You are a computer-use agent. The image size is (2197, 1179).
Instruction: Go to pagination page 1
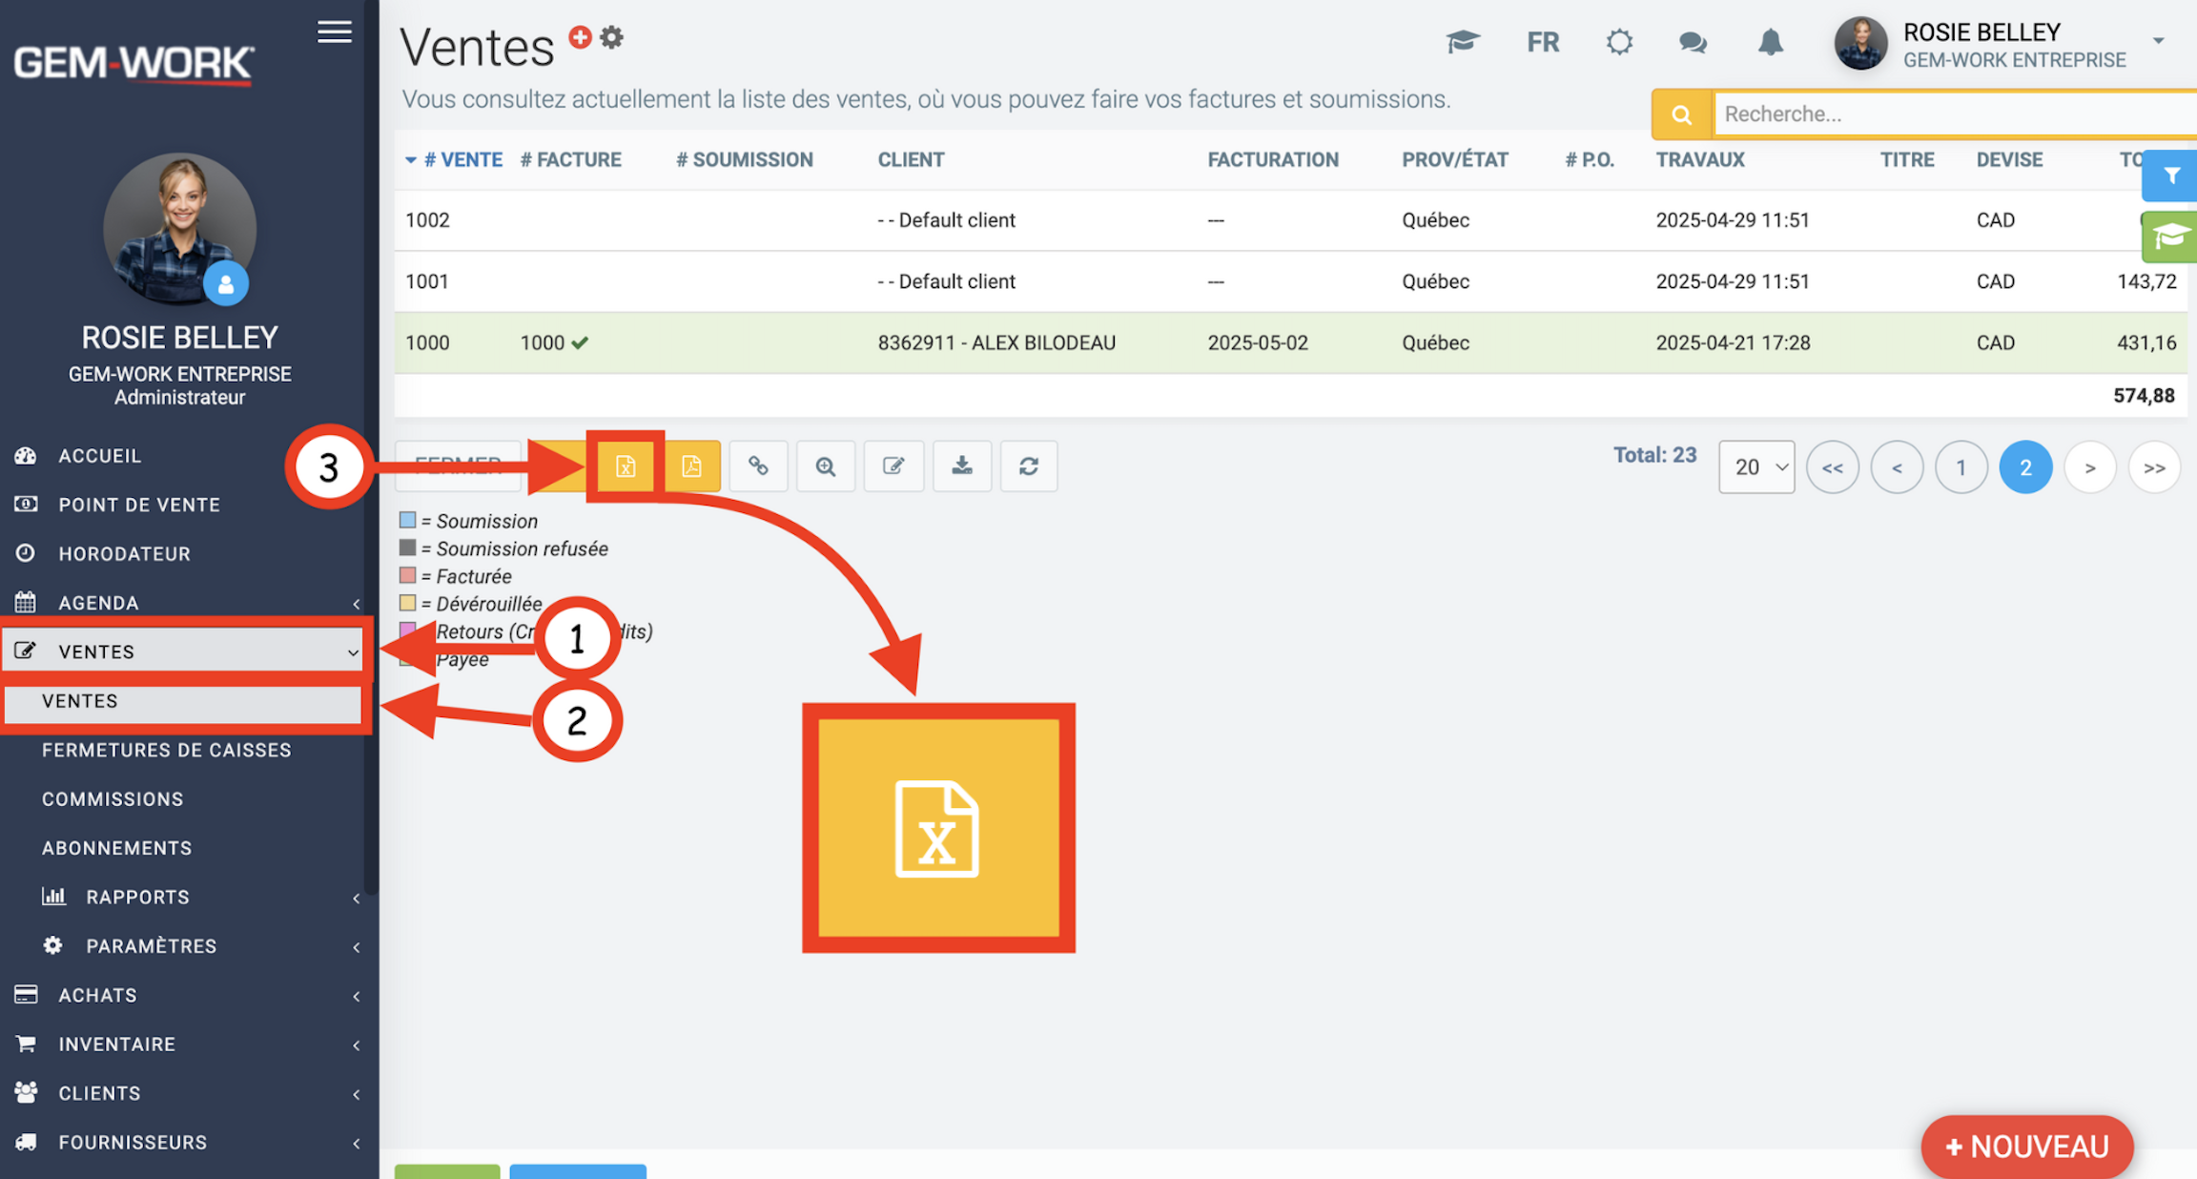(x=1961, y=467)
